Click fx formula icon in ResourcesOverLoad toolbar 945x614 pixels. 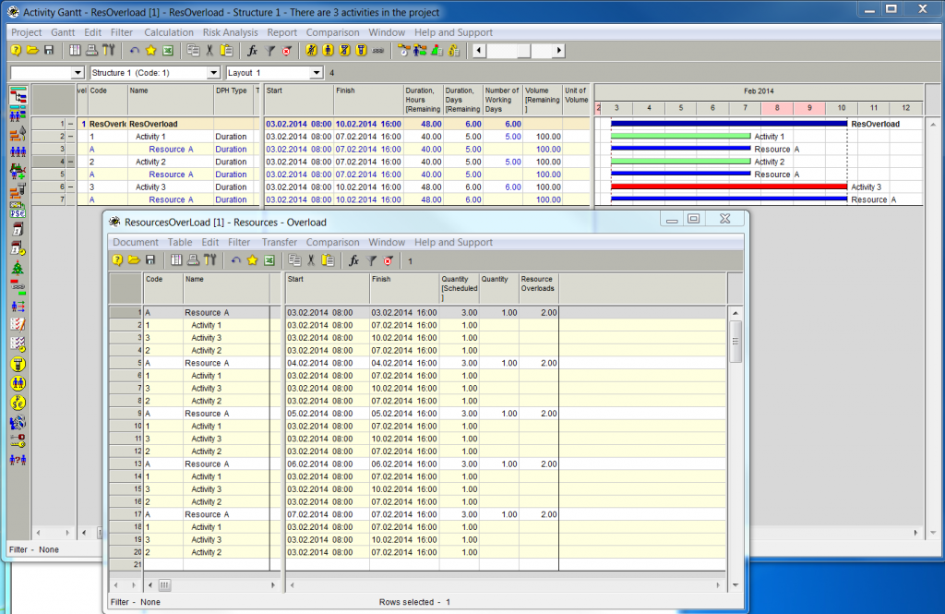tap(353, 260)
